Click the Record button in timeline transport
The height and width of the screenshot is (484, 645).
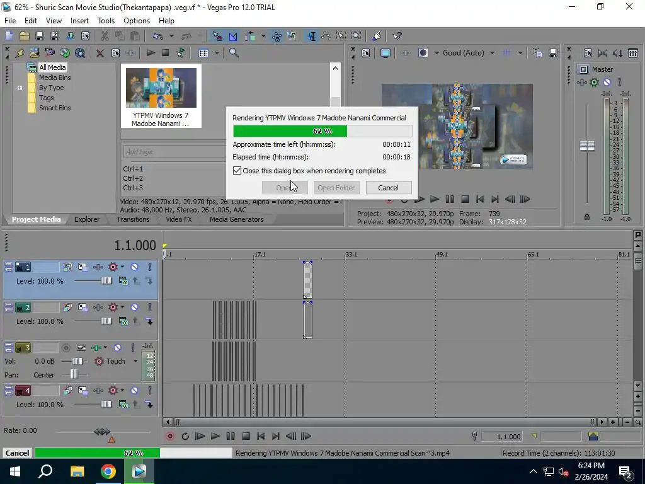(x=169, y=436)
